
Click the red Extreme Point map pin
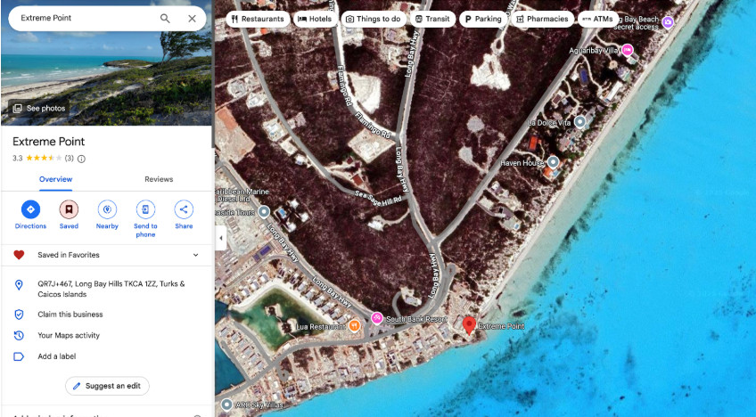(x=469, y=325)
